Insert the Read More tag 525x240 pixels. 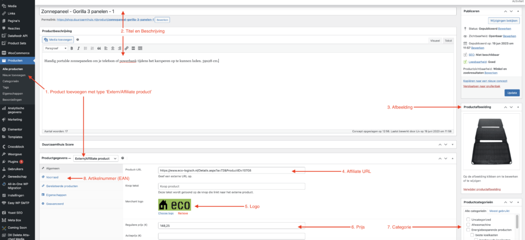click(x=133, y=49)
